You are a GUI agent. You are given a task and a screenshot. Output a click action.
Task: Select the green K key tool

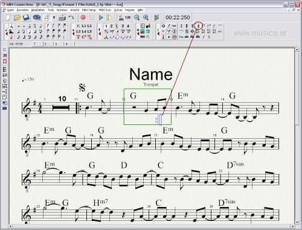79,26
